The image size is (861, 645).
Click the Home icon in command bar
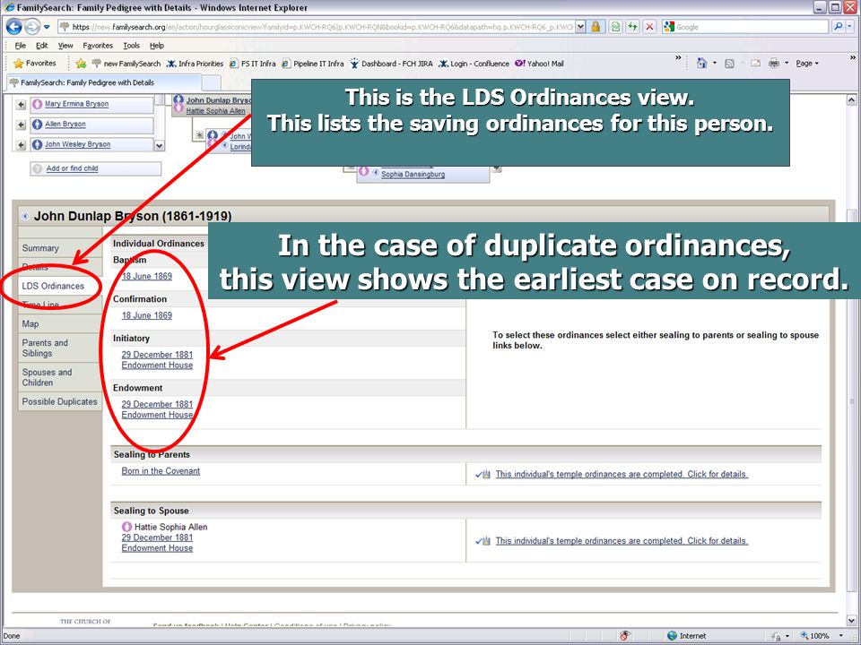pos(701,63)
